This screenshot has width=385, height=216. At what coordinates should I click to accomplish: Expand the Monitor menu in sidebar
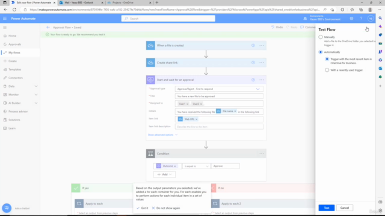(x=36, y=95)
